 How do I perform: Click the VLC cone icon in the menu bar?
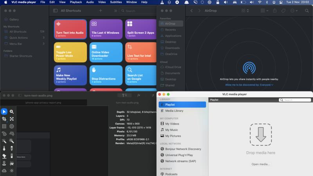162,2
